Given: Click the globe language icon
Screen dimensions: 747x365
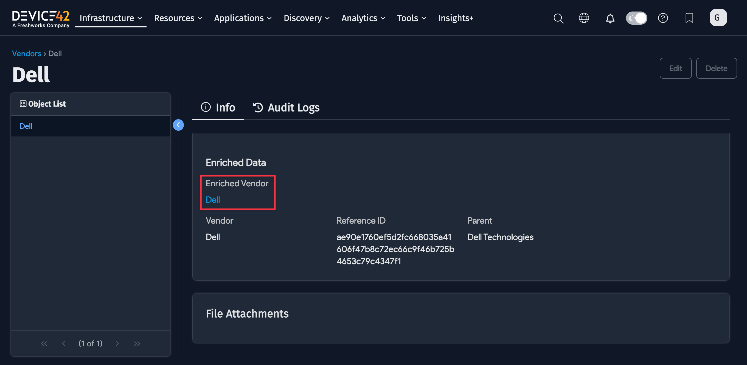Looking at the screenshot, I should coord(584,18).
